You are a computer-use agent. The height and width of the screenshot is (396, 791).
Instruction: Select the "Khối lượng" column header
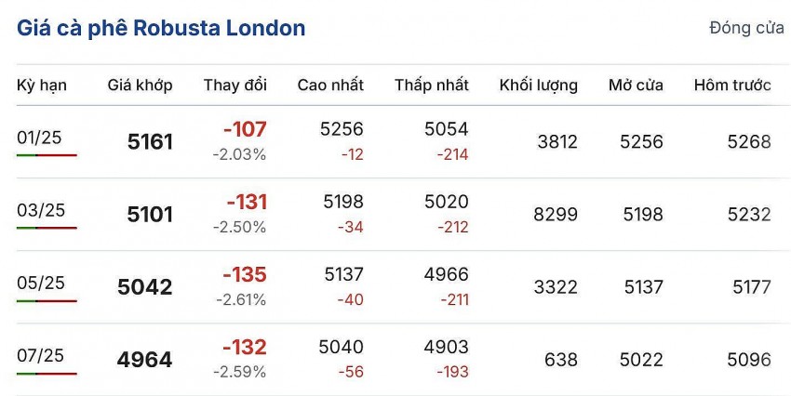click(538, 86)
